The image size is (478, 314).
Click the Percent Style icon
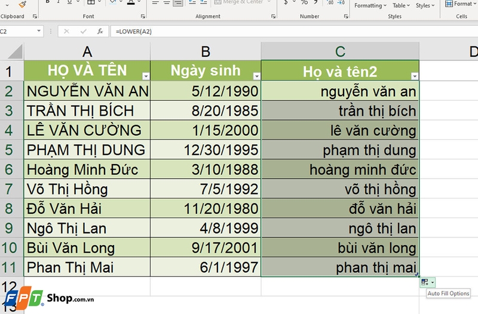(304, 2)
